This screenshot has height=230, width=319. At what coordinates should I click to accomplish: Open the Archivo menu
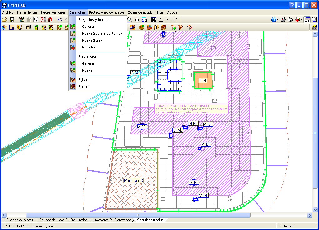(x=8, y=12)
